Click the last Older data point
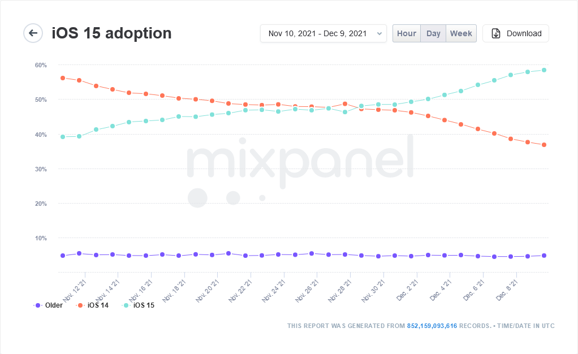The image size is (578, 354). (544, 256)
